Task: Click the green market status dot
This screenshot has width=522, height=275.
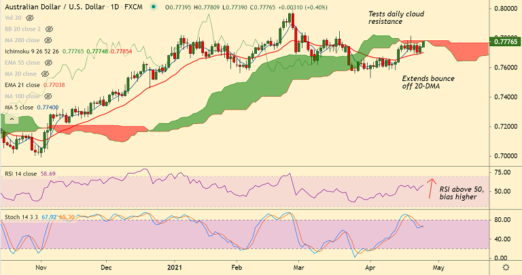Action: point(153,7)
